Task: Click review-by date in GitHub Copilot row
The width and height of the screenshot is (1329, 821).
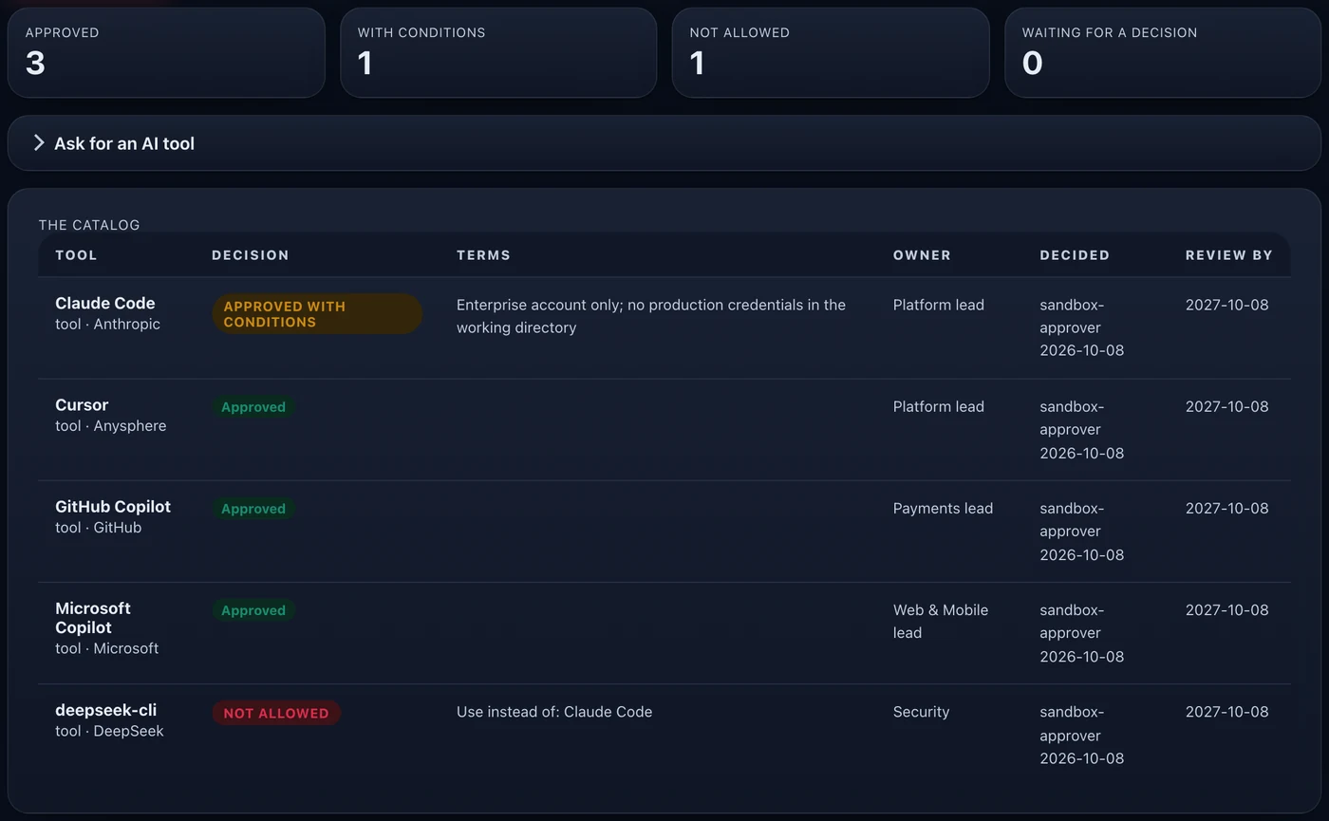Action: [x=1226, y=508]
